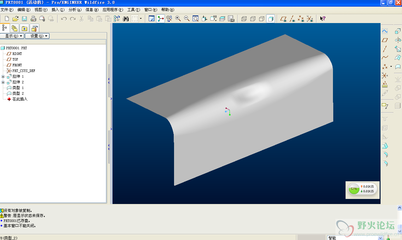Regenerate the model
The width and height of the screenshot is (402, 240).
pyautogui.click(x=117, y=19)
